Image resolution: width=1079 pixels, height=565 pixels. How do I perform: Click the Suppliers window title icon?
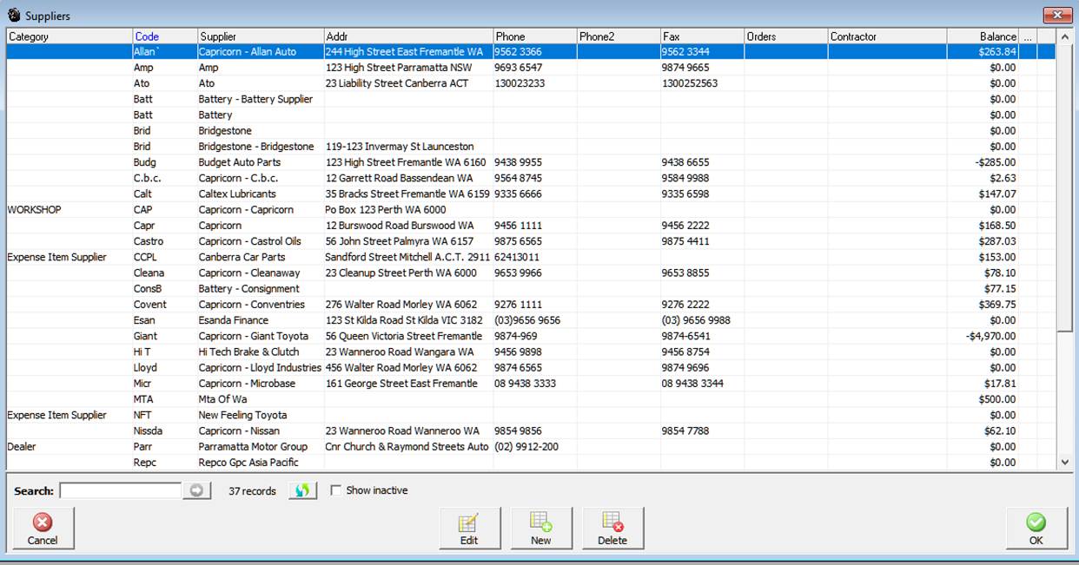[13, 16]
